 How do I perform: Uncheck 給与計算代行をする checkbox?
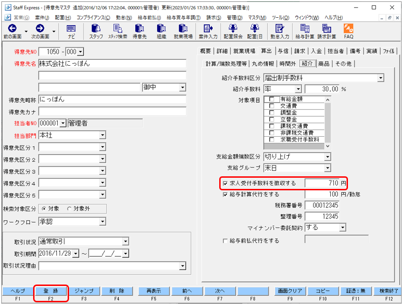tap(225, 195)
